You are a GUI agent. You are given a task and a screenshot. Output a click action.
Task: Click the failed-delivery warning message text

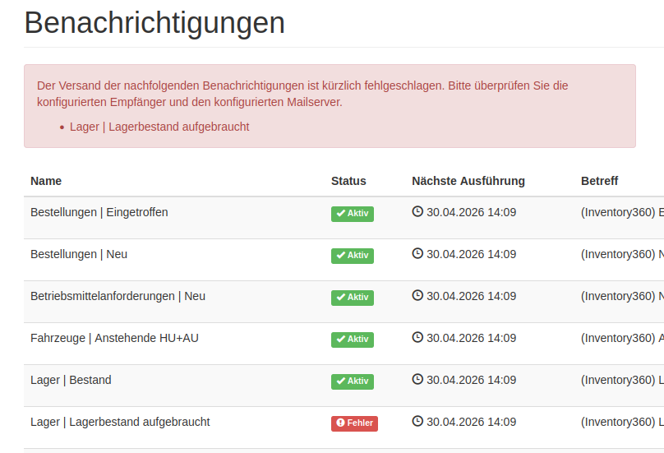coord(302,94)
